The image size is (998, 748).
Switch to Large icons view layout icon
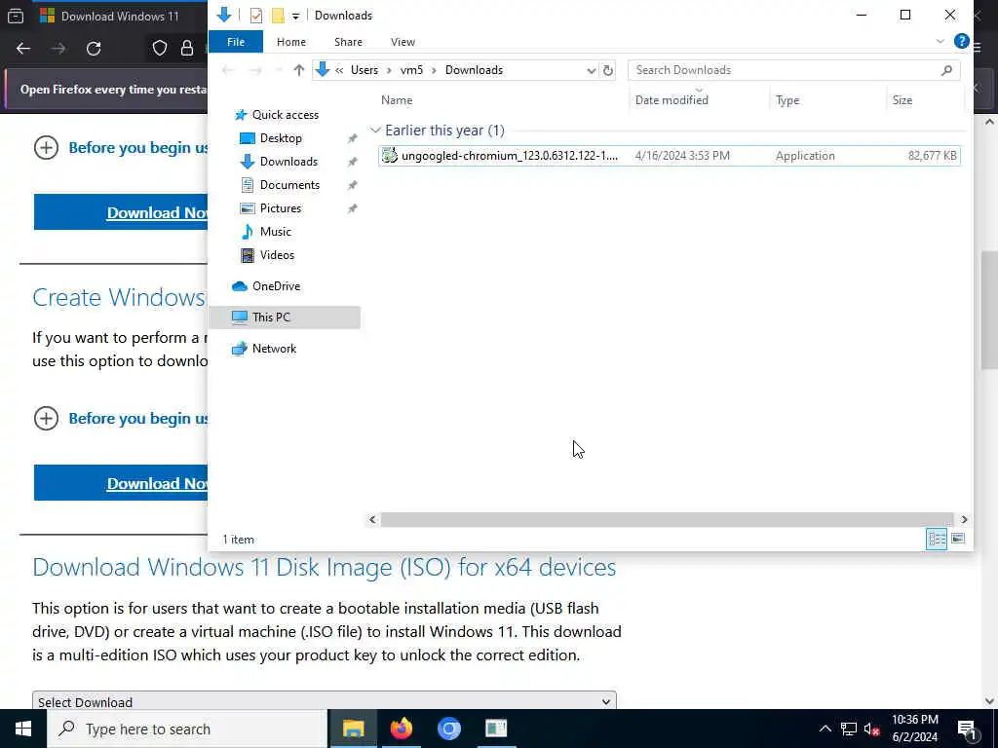pyautogui.click(x=957, y=540)
